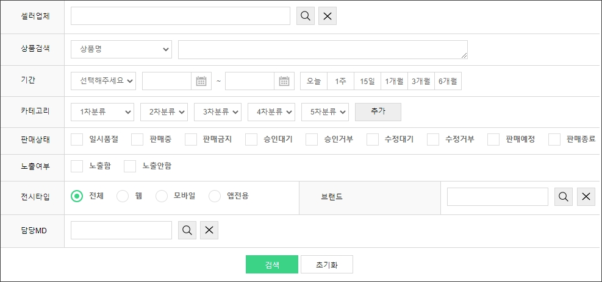The width and height of the screenshot is (602, 282).
Task: Open the start date calendar picker
Action: [201, 81]
